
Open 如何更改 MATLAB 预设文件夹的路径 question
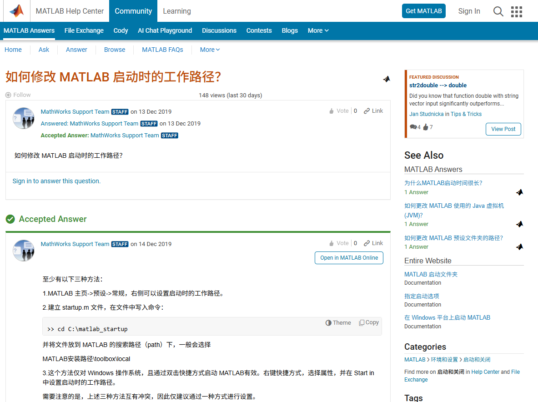(x=453, y=238)
